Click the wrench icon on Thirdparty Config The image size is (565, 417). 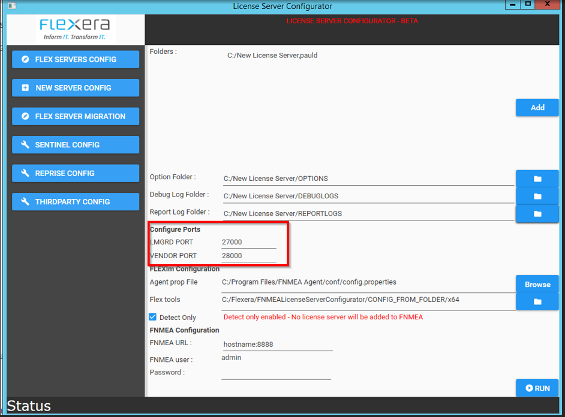click(25, 201)
